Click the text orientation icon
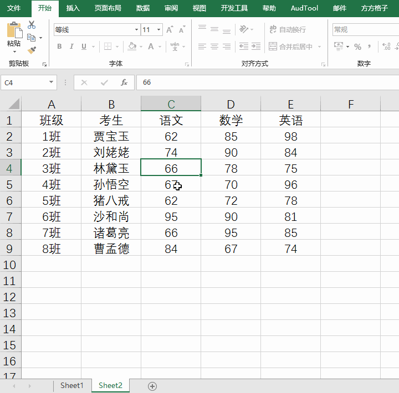Screen dimensions: 399x393 pos(244,29)
